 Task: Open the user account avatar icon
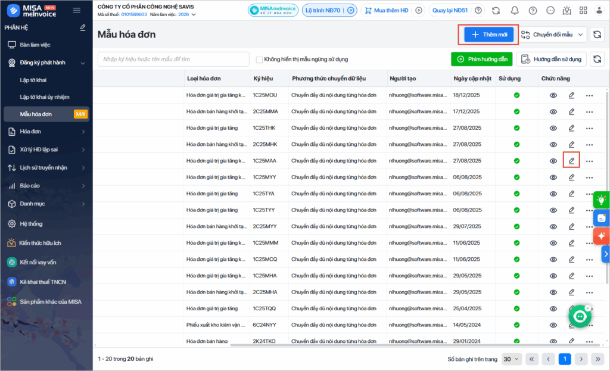click(599, 11)
